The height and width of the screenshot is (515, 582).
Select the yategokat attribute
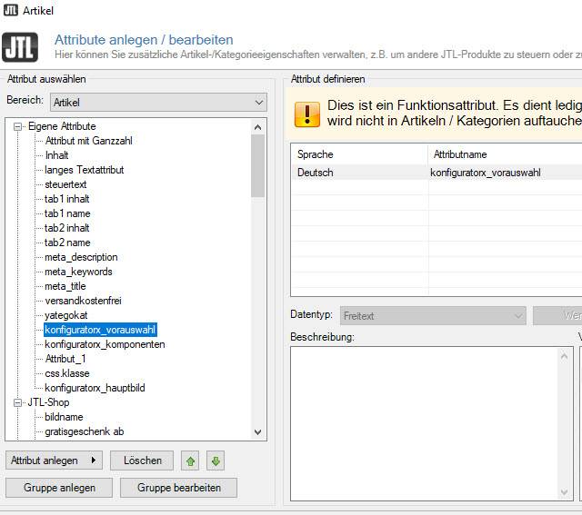(x=66, y=315)
